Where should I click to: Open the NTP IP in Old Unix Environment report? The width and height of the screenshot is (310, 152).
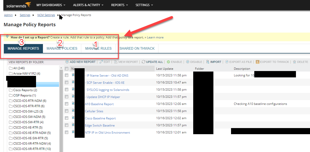pos(107,132)
